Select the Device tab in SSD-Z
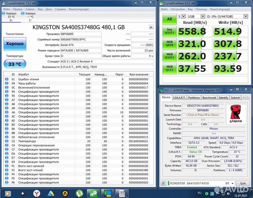The image size is (253, 198). click(x=166, y=97)
